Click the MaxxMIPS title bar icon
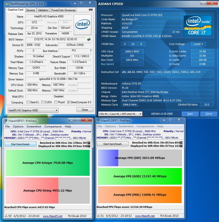 [x=6, y=121]
